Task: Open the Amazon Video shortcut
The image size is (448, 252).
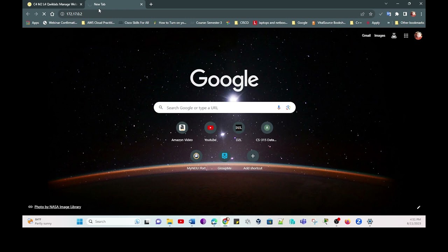Action: click(x=182, y=132)
